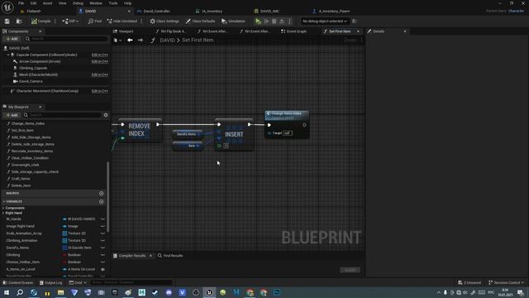Open the Diff dropdown in toolbar

point(70,22)
